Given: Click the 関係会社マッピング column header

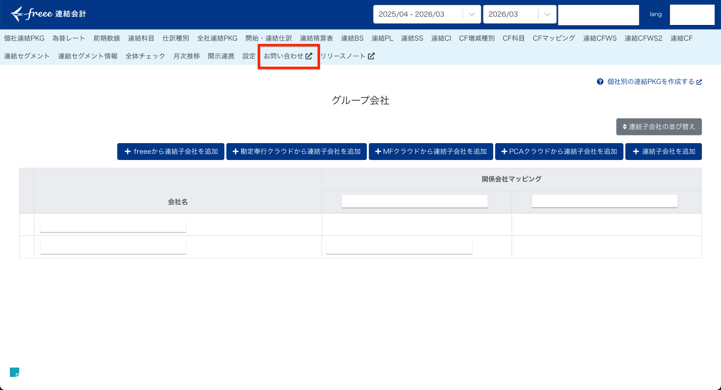Looking at the screenshot, I should (512, 179).
